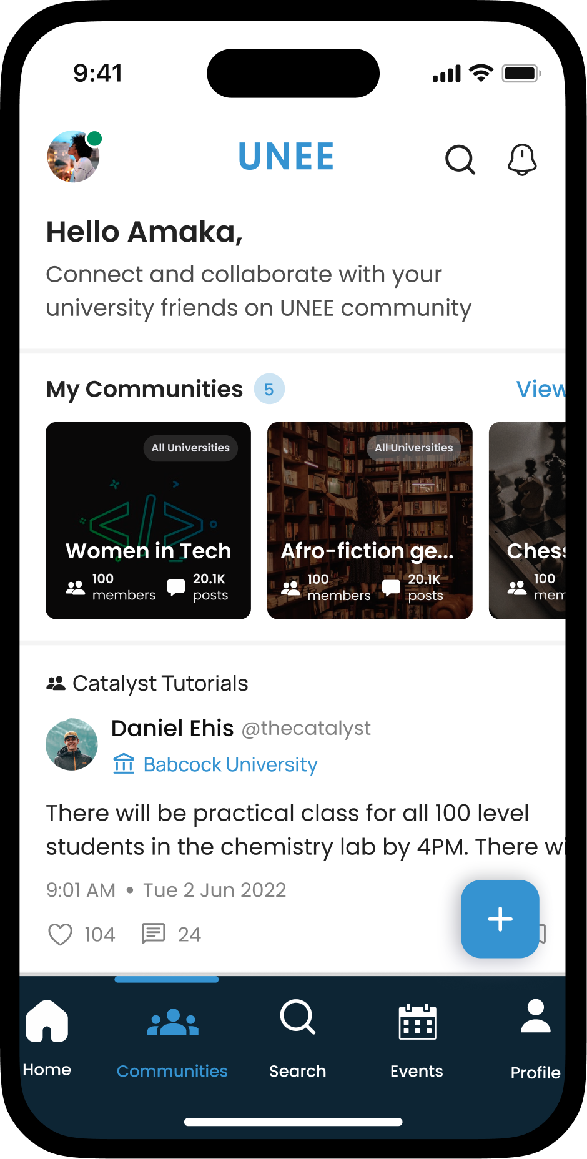587x1159 pixels.
Task: Open the Chess community card
Action: click(528, 520)
